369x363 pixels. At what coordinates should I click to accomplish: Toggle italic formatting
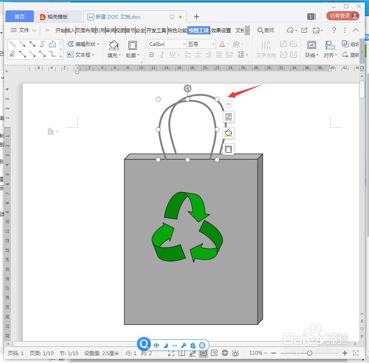tap(162, 55)
